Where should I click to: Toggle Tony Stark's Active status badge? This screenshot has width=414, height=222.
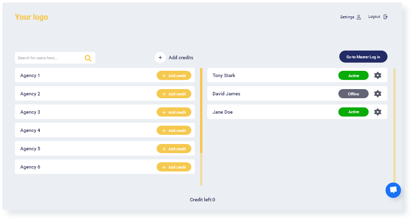pyautogui.click(x=353, y=76)
